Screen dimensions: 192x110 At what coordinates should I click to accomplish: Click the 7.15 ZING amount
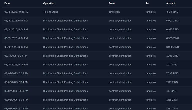point(171,91)
